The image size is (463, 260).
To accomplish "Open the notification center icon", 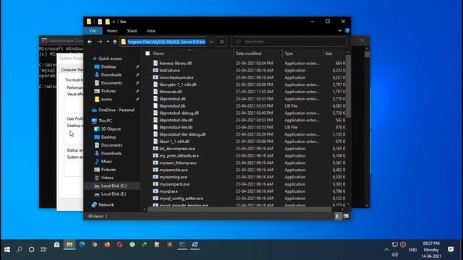I will [451, 249].
